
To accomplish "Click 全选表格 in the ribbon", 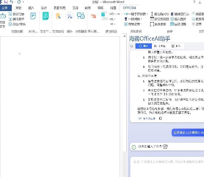I will [158, 24].
